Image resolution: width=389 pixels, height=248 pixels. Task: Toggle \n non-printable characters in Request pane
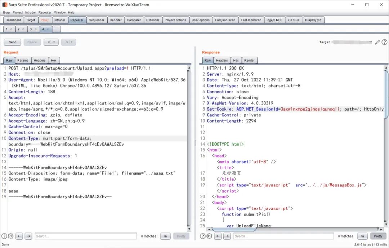(x=165, y=236)
